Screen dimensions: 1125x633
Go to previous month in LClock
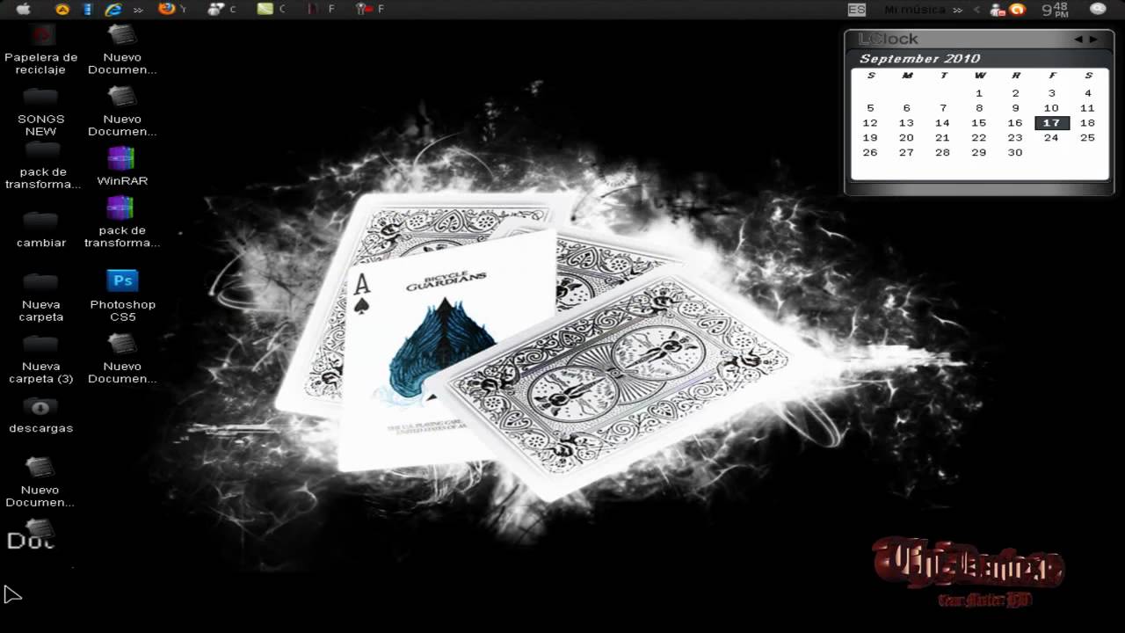click(x=1078, y=39)
